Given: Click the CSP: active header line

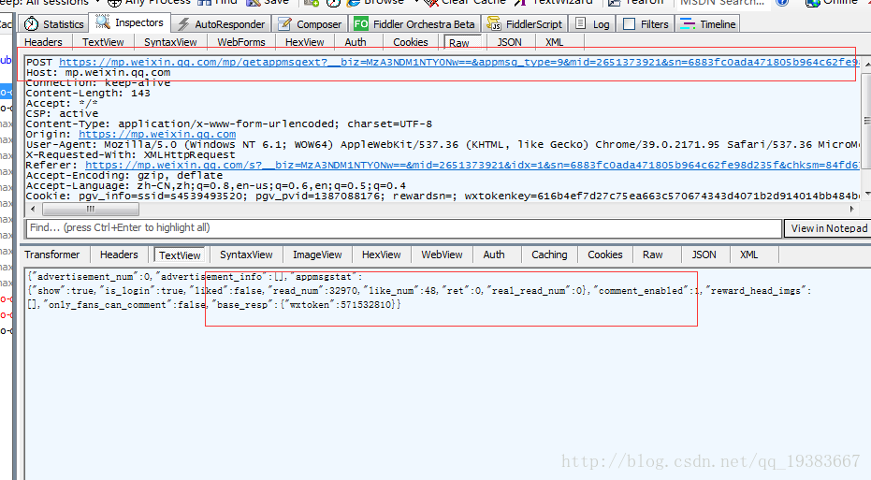Looking at the screenshot, I should [62, 113].
